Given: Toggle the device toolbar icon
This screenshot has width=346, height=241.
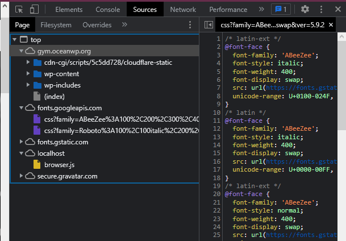Looking at the screenshot, I should 34,10.
